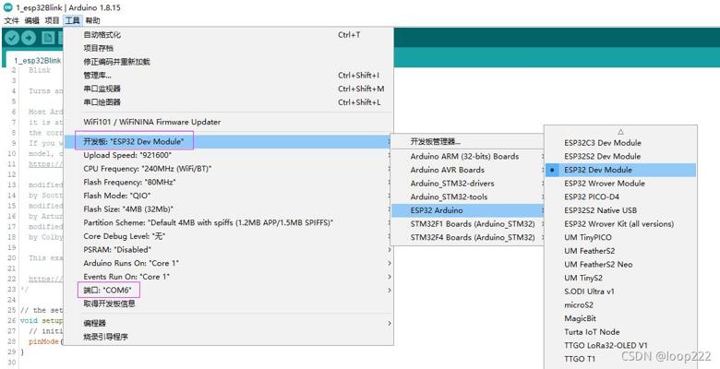720x369 pixels.
Task: Open the 编辑 menu
Action: coord(32,20)
